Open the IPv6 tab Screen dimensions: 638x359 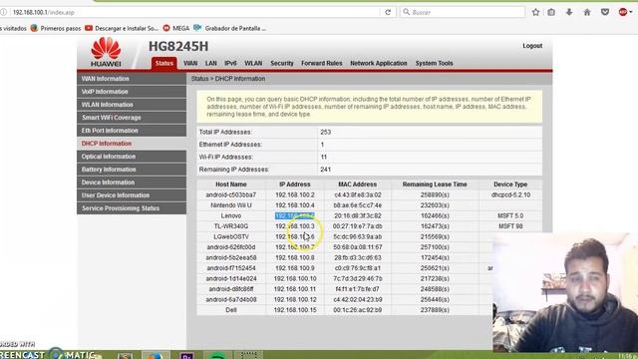[x=230, y=63]
